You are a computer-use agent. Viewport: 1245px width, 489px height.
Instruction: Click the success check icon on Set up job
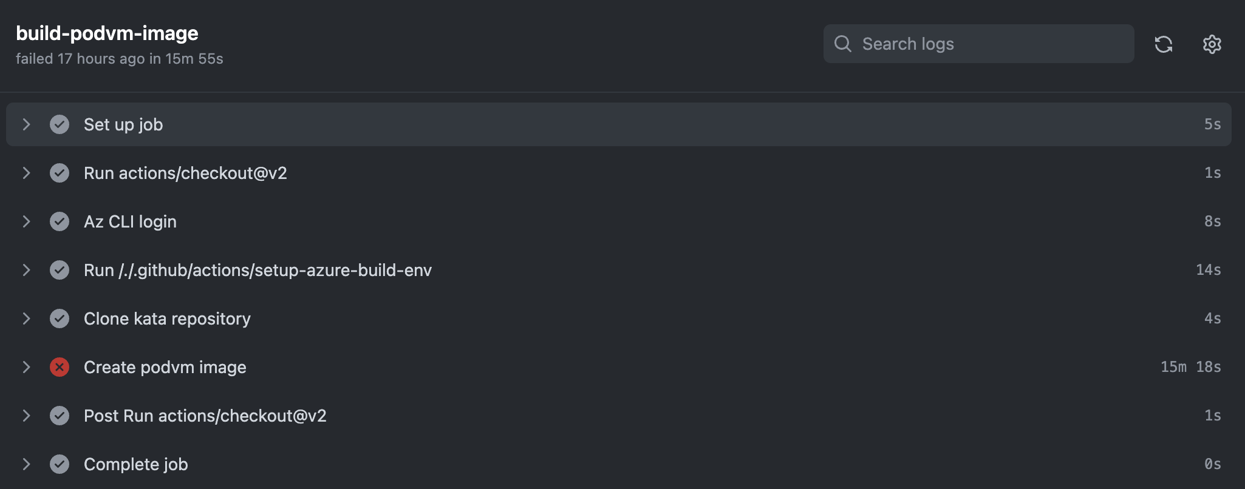click(59, 124)
